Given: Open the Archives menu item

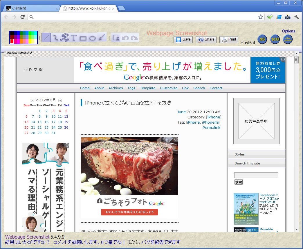Looking at the screenshot, I should pos(116,88).
